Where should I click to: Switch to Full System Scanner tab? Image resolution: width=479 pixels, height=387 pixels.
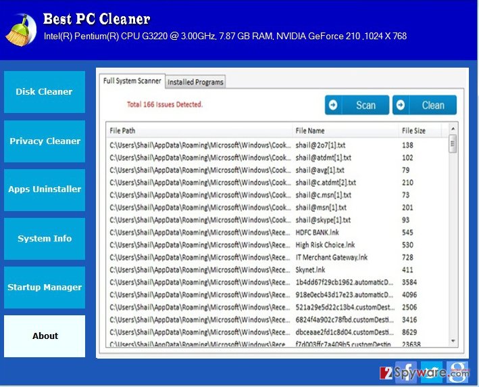pos(132,81)
